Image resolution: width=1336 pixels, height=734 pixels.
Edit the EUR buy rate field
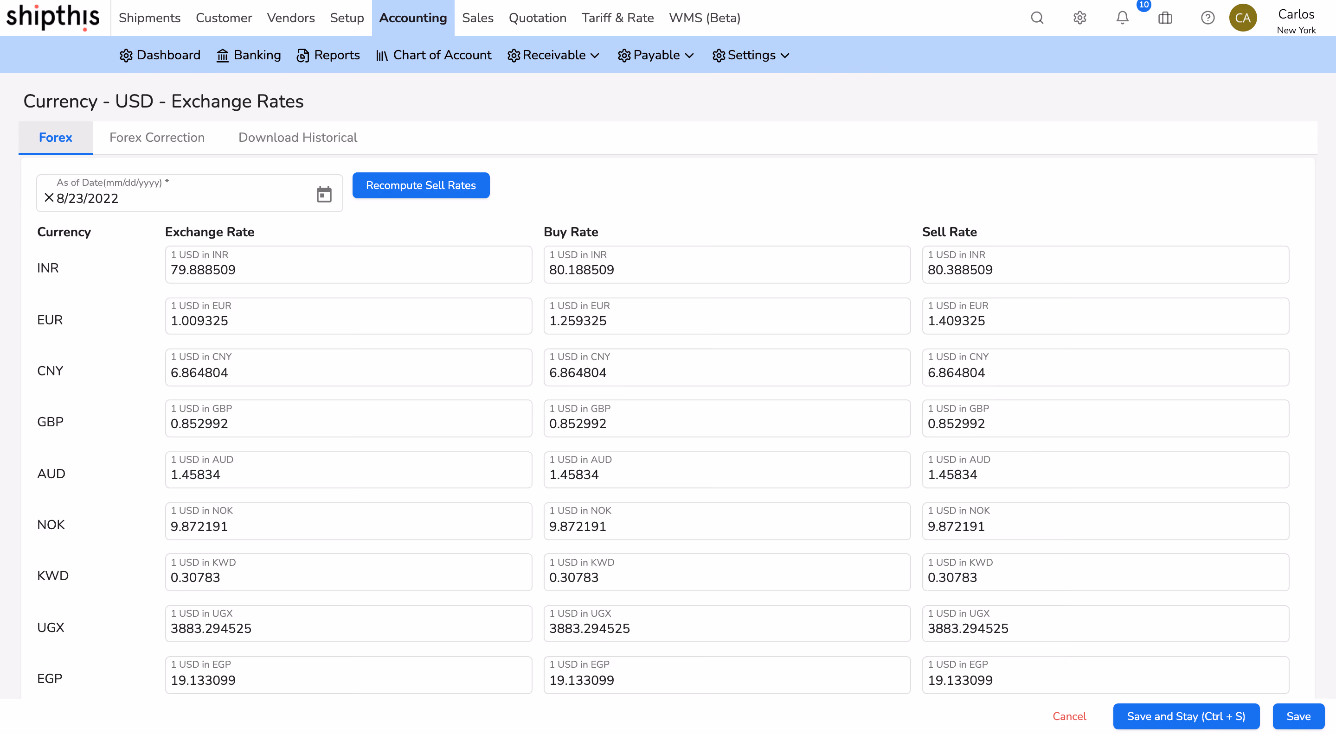(x=726, y=316)
